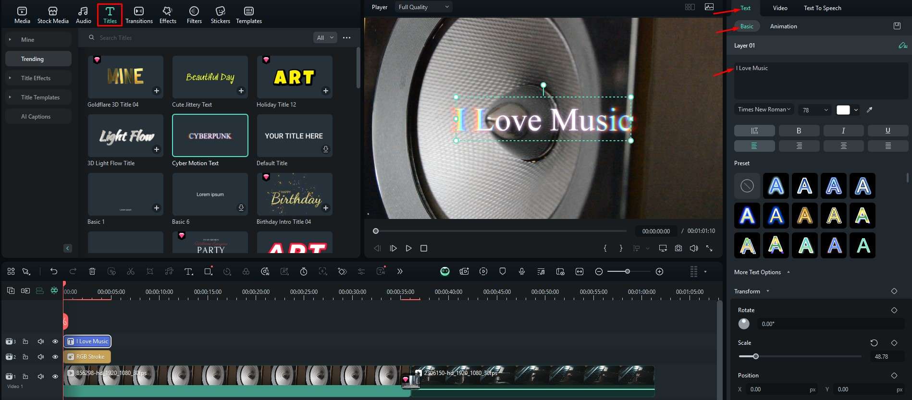Image resolution: width=912 pixels, height=400 pixels.
Task: Open the All filter dropdown for titles
Action: [325, 37]
